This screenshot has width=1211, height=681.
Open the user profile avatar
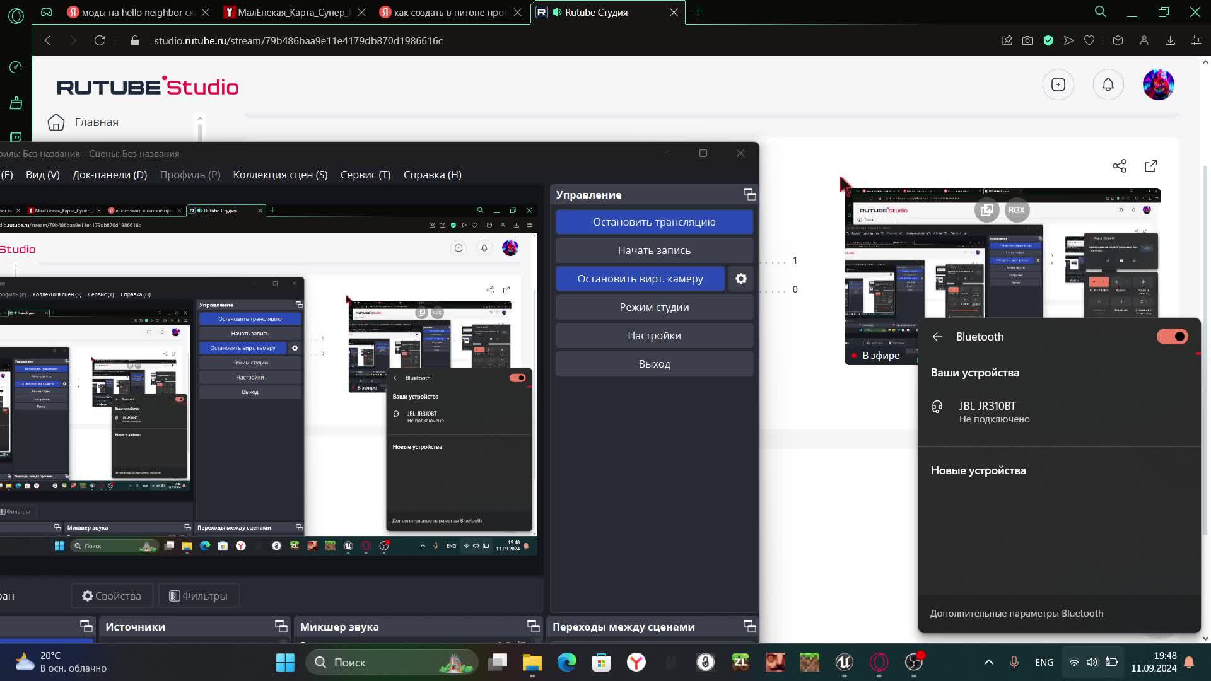tap(1159, 84)
